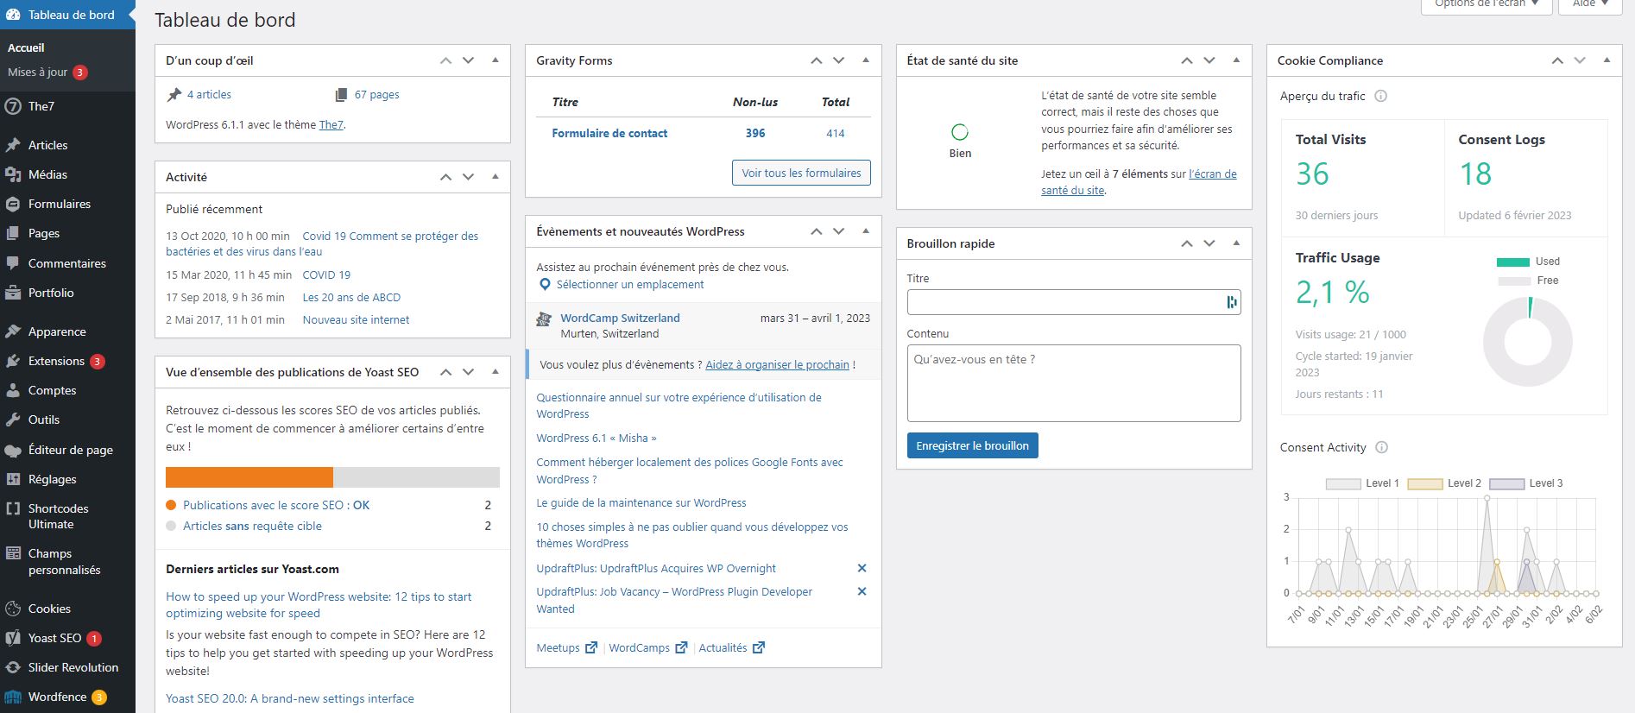Click the The7 theme icon in sidebar
The image size is (1635, 713).
pos(13,106)
